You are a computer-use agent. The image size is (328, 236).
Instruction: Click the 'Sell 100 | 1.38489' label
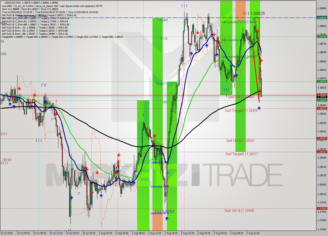(241, 97)
